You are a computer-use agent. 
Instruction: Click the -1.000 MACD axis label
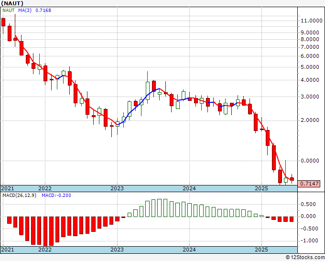pos(309,240)
